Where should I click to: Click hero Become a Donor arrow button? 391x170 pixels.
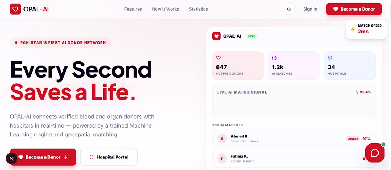coord(43,157)
